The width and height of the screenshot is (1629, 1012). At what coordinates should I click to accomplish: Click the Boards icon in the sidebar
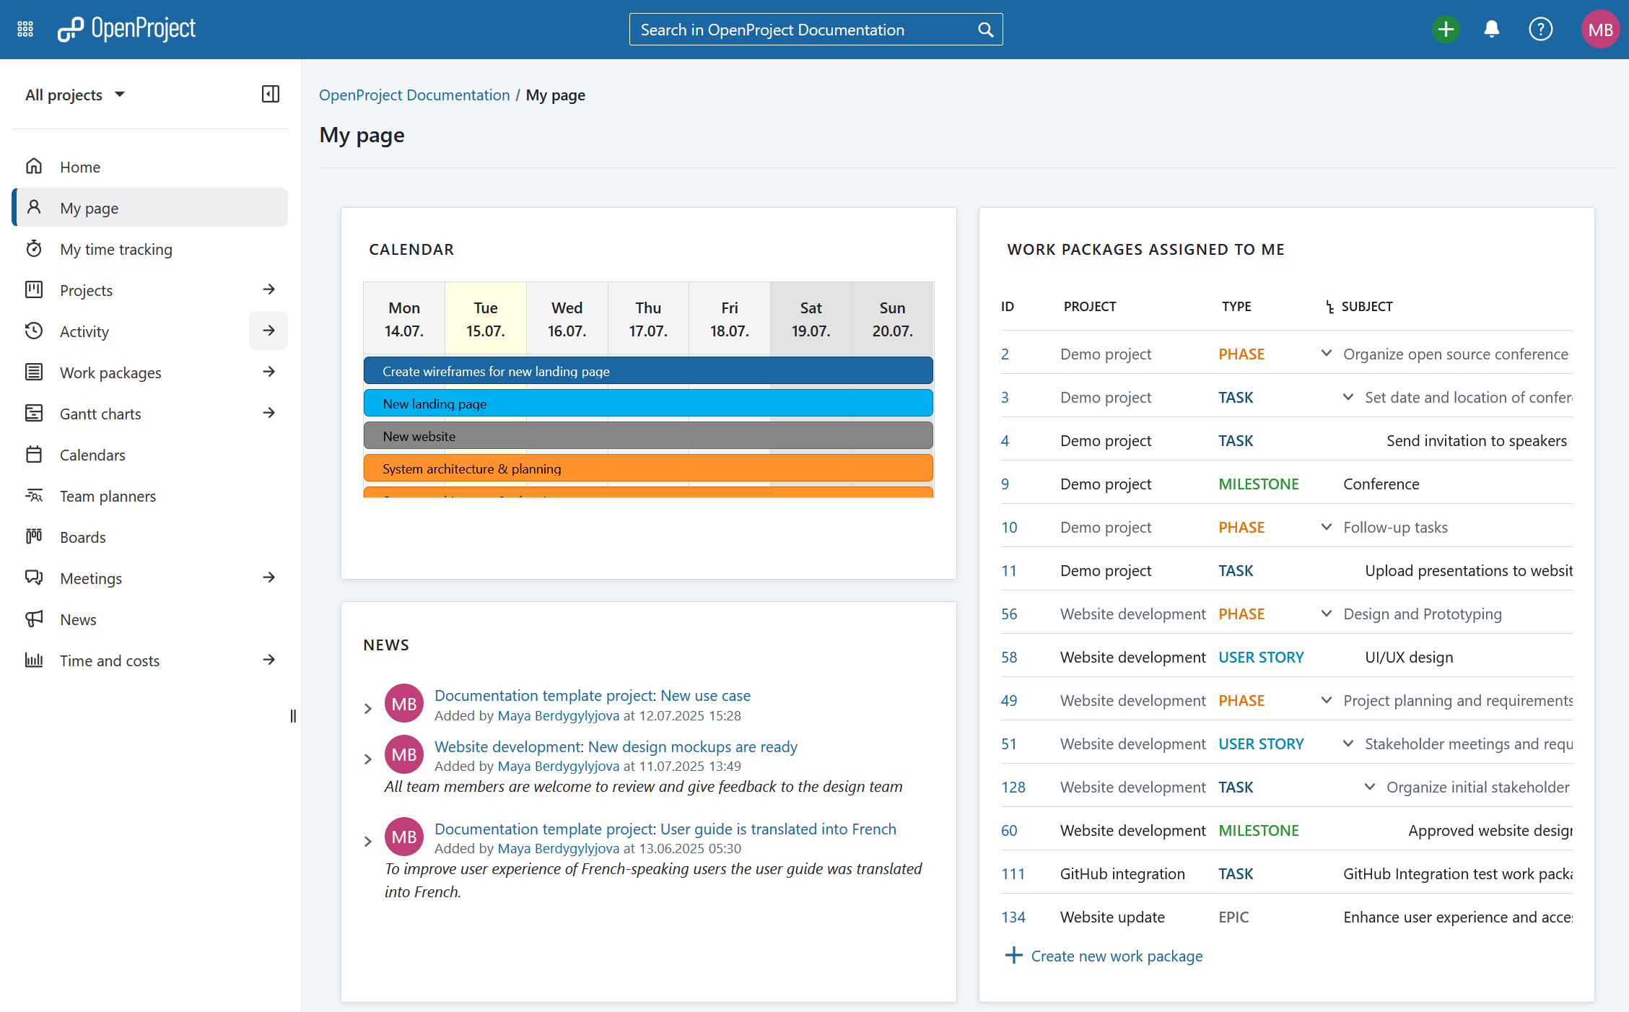[34, 537]
